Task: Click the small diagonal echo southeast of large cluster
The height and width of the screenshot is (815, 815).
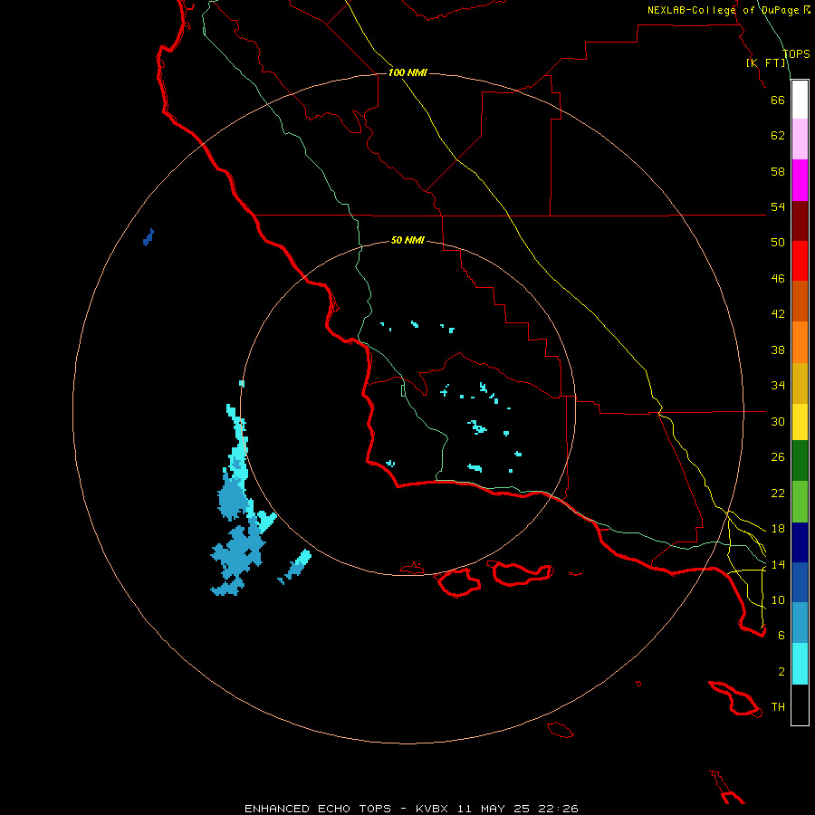Action: [294, 567]
